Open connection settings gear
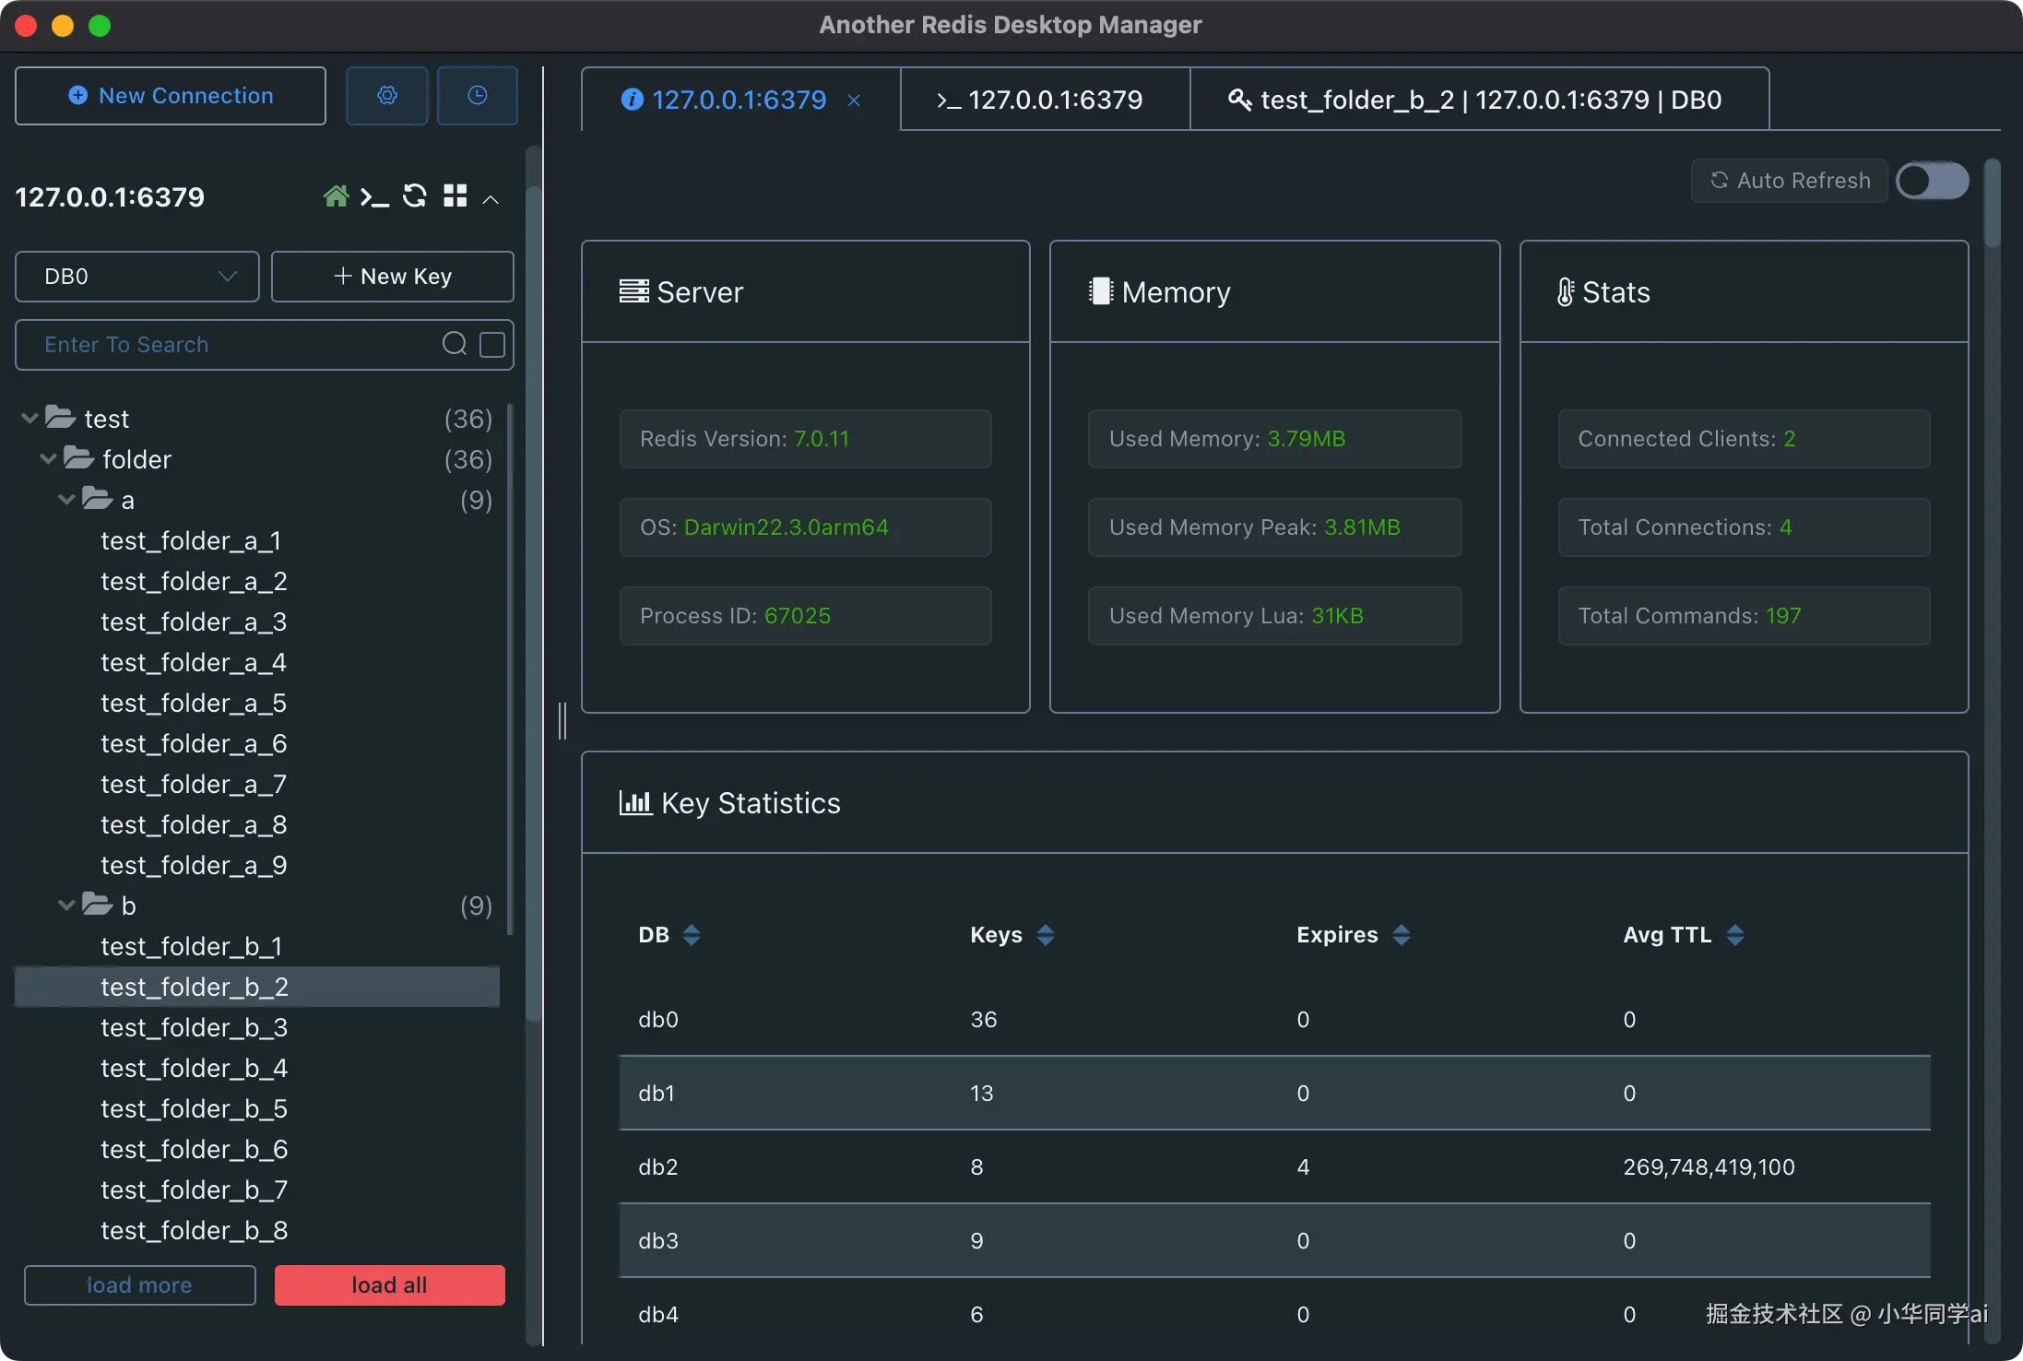2023x1361 pixels. (x=386, y=95)
